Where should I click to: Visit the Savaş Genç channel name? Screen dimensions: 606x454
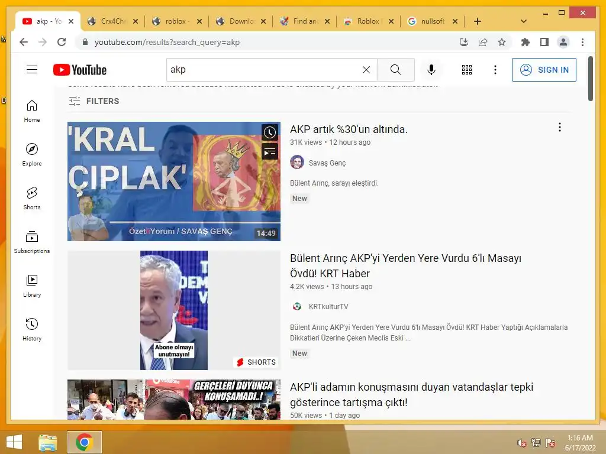(x=327, y=163)
